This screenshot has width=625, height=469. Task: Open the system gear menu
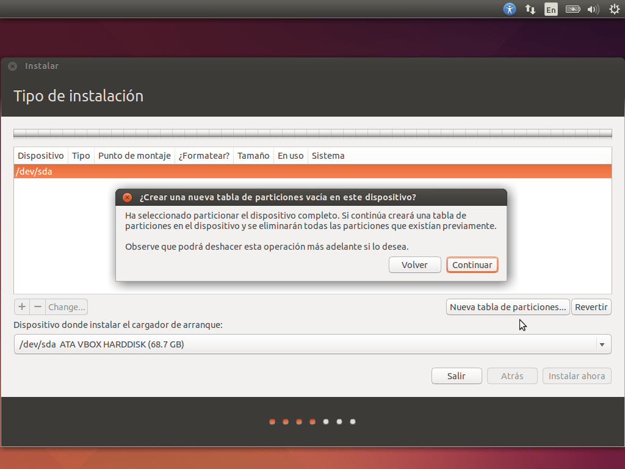pos(614,9)
